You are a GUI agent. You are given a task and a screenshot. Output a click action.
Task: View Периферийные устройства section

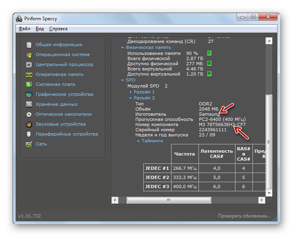(67, 134)
